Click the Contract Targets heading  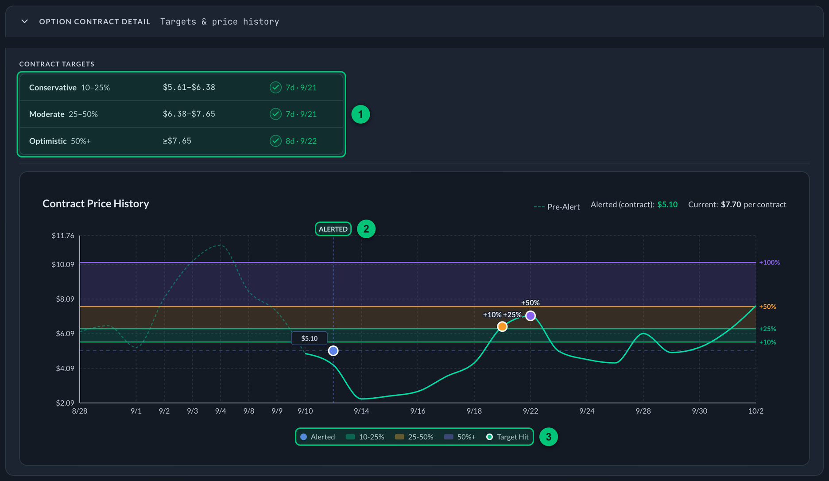click(57, 64)
